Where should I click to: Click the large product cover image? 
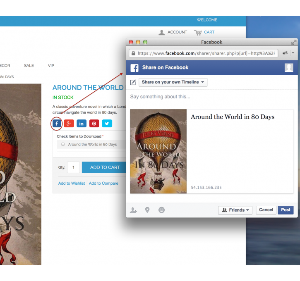21,174
